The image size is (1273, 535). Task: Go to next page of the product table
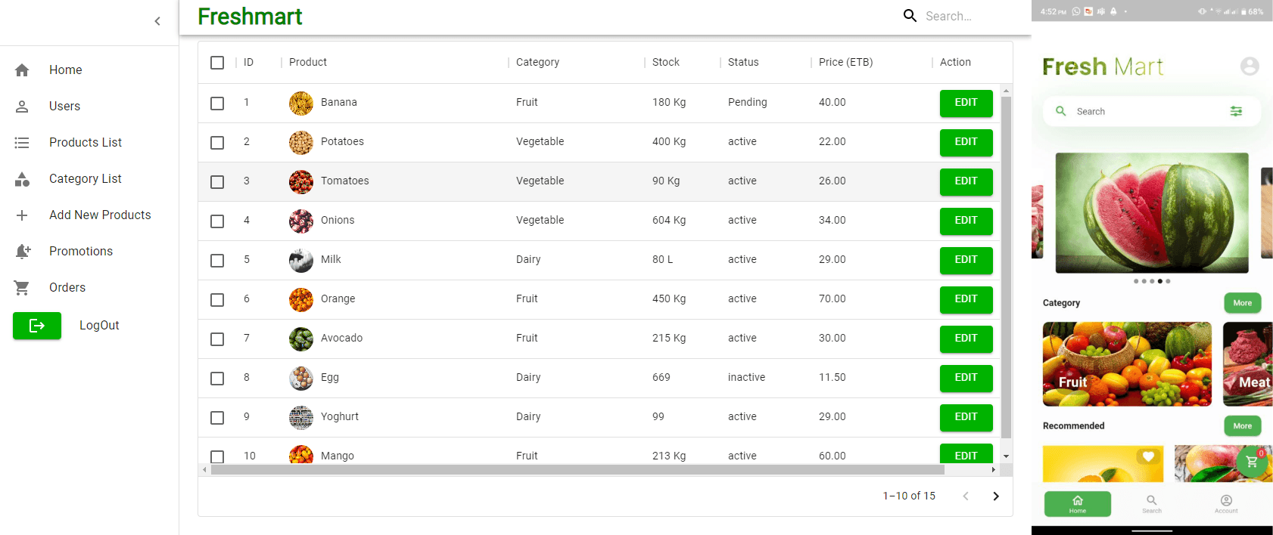pyautogui.click(x=996, y=496)
